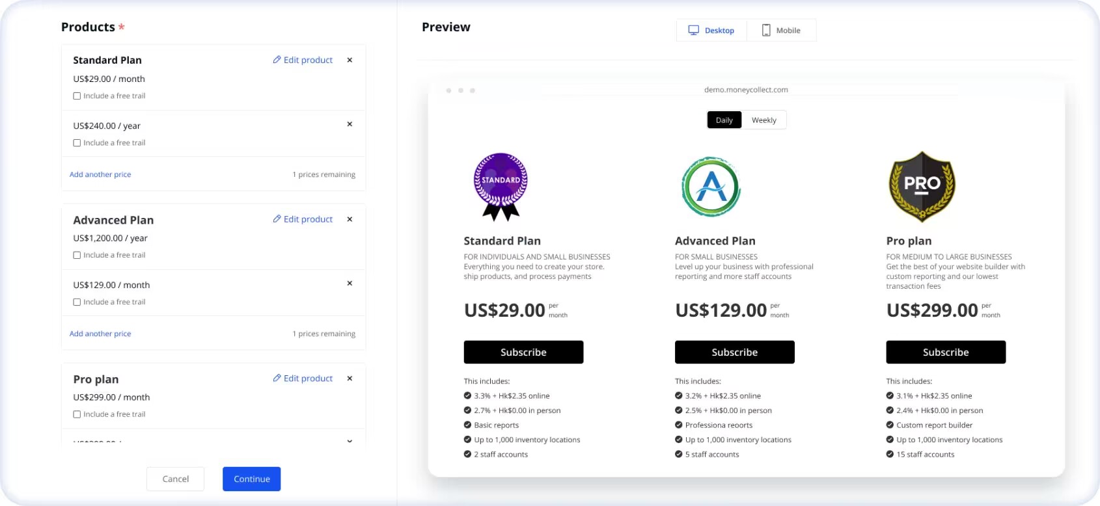
Task: Delete the US$129.00 / month price
Action: [350, 284]
